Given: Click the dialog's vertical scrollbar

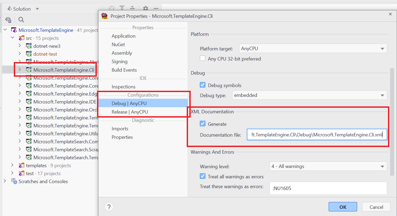Looking at the screenshot, I should coord(392,122).
